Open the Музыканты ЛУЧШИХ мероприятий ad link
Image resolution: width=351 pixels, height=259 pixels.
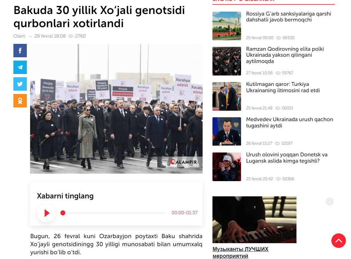coord(240,252)
